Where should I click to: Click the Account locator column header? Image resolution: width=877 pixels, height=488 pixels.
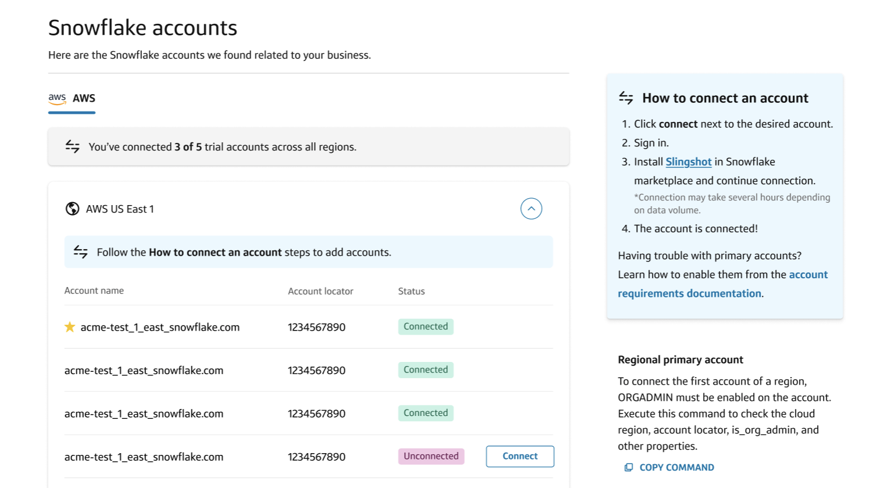tap(320, 291)
